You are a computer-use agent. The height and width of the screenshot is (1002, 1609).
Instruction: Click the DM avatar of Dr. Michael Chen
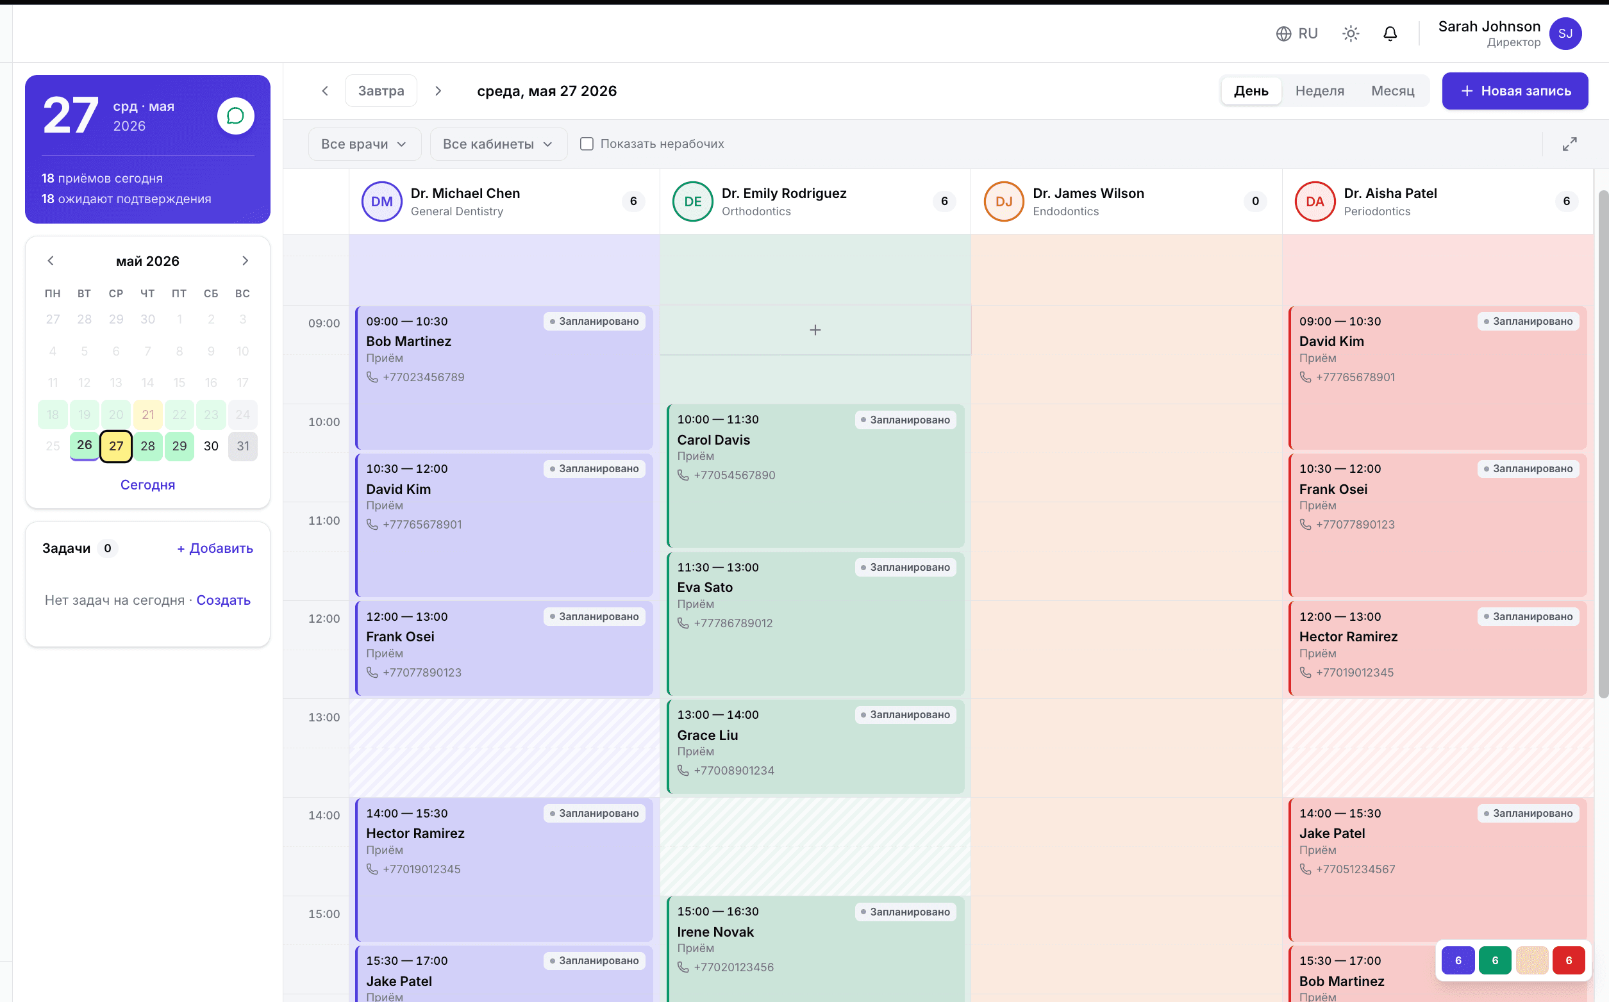(x=382, y=201)
